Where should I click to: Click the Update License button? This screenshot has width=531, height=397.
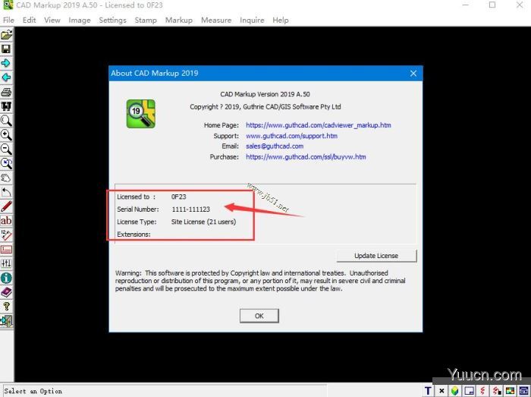[376, 256]
